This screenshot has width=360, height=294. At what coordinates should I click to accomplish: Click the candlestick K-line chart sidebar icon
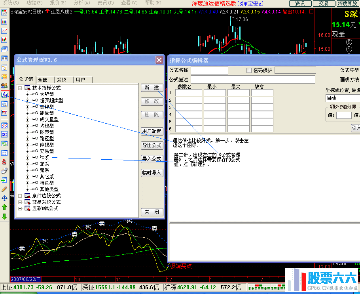tap(4, 40)
